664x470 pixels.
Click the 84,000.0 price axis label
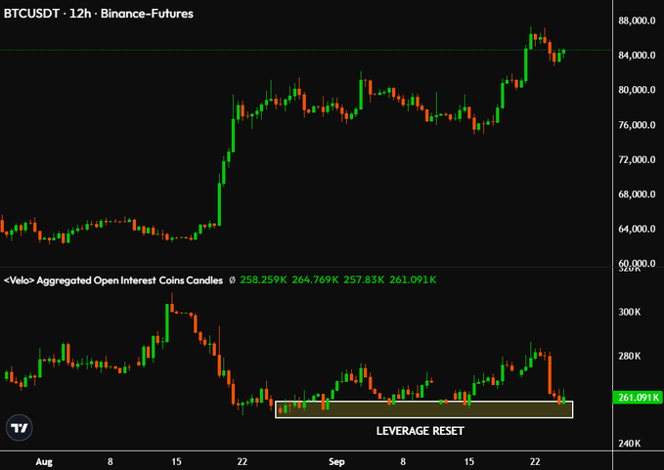point(637,56)
